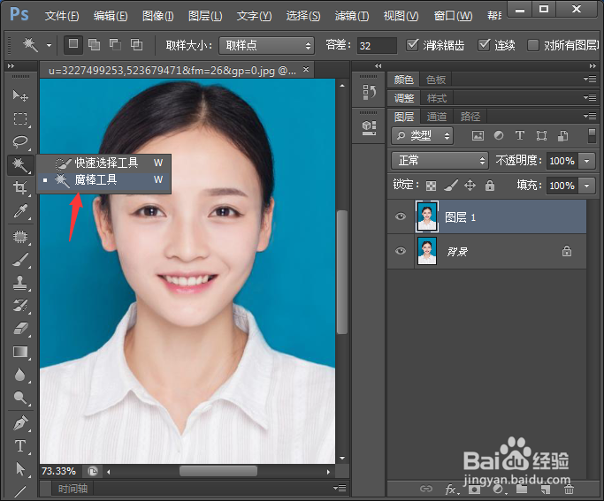Screen dimensions: 604x501
Task: Click the lock transparent pixels icon
Action: point(431,186)
